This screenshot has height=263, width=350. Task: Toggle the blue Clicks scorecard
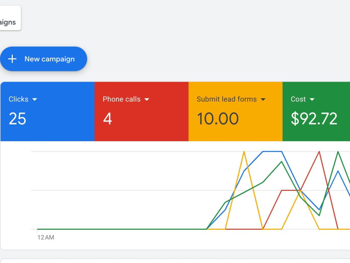click(x=48, y=112)
